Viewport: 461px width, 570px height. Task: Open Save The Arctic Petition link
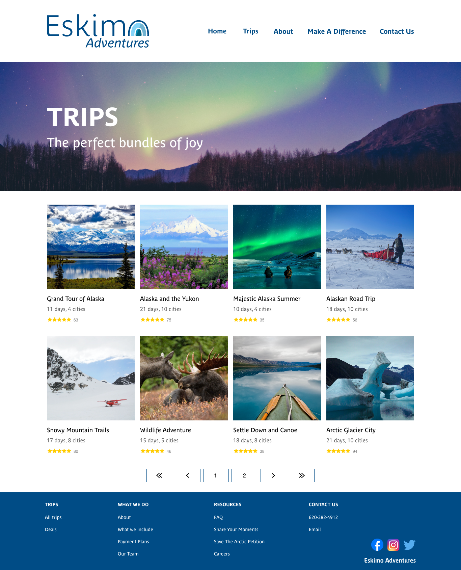coord(239,542)
